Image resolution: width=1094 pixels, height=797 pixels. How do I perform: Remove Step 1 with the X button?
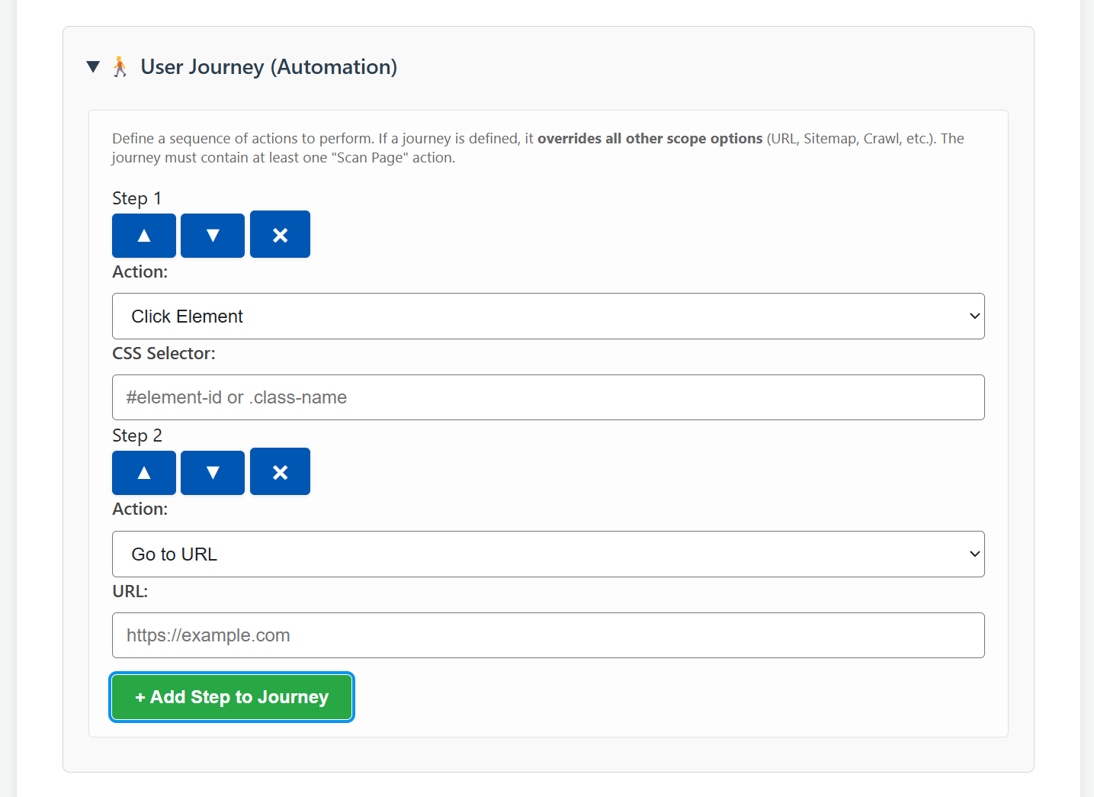[280, 235]
